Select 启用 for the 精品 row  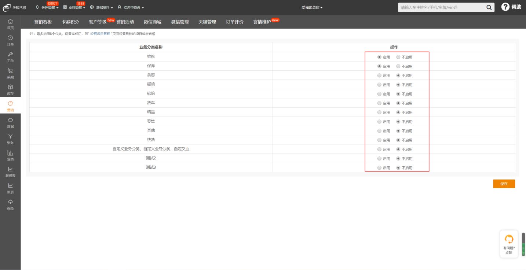[379, 112]
